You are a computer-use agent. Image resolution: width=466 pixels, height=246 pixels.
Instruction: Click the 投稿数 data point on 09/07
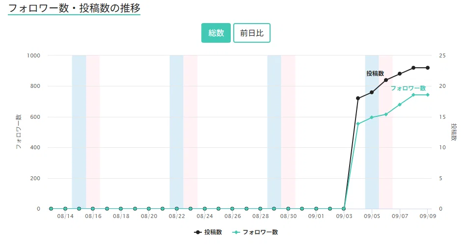point(400,74)
